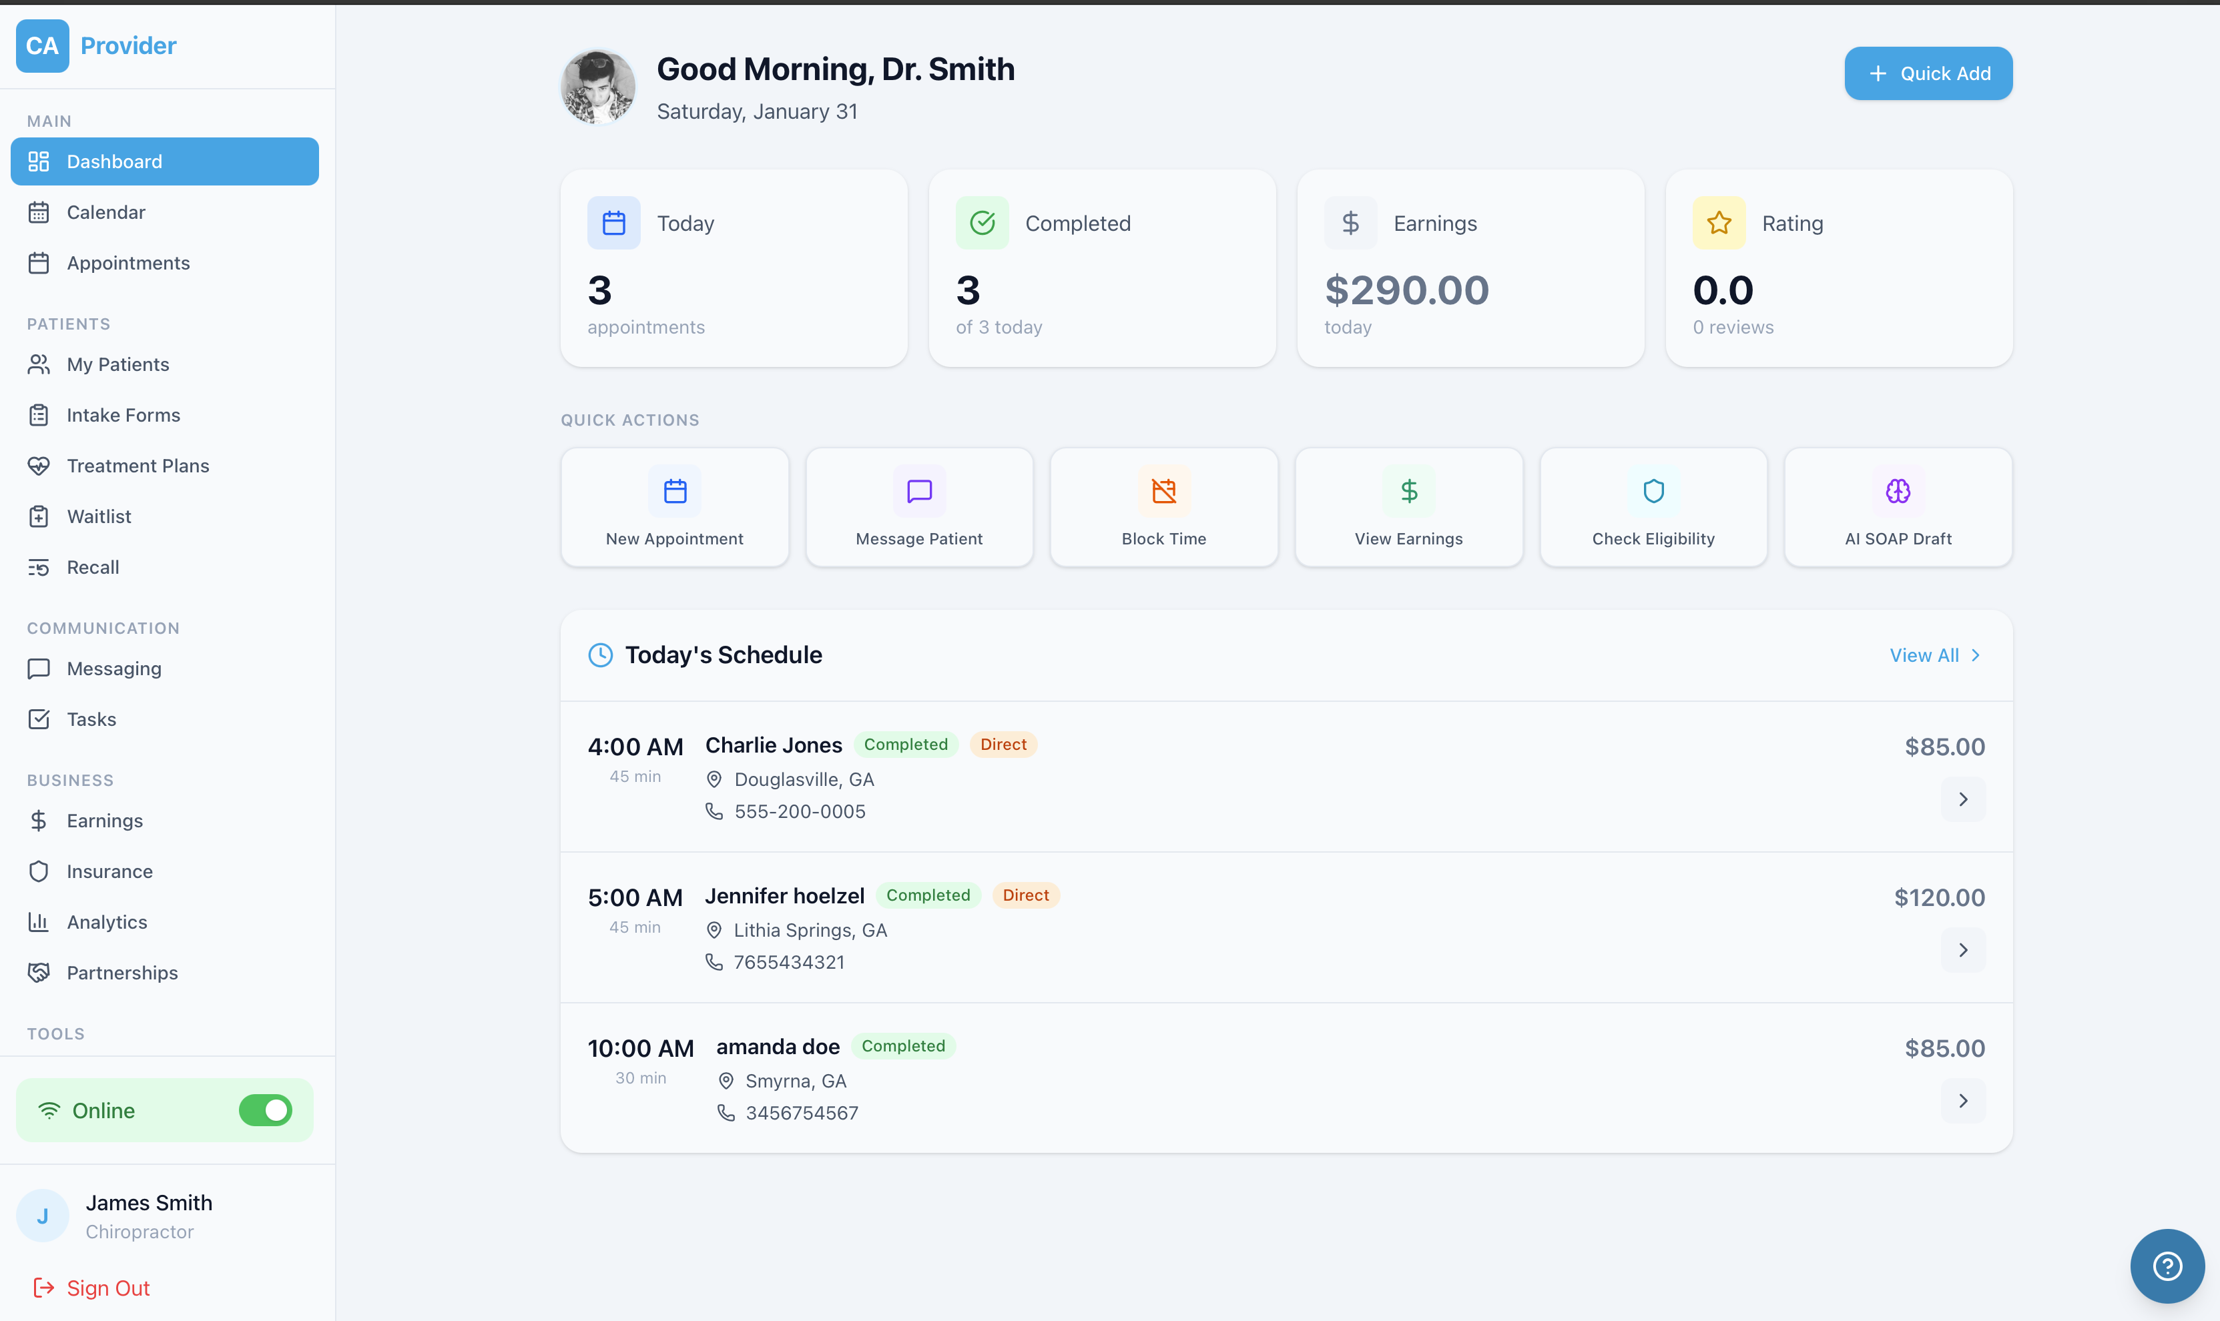Screen dimensions: 2220x1321
Task: Click the Check Eligibility shield icon
Action: [x=1653, y=490]
